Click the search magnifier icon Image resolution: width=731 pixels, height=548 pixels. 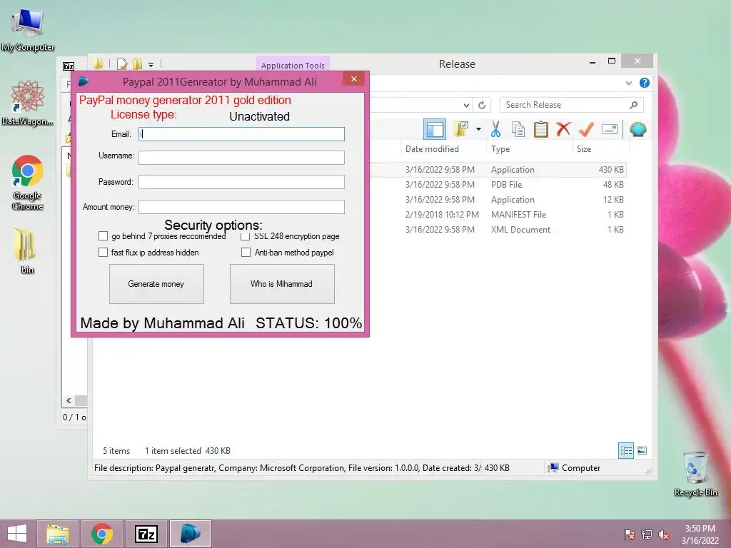click(x=634, y=105)
